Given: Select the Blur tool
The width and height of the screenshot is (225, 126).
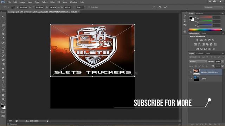Looking at the screenshot, I should pos(3,69).
